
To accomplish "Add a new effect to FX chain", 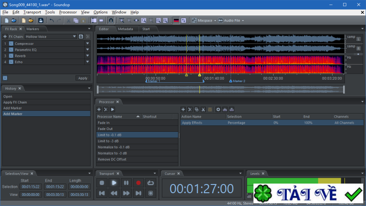I will 5,36.
